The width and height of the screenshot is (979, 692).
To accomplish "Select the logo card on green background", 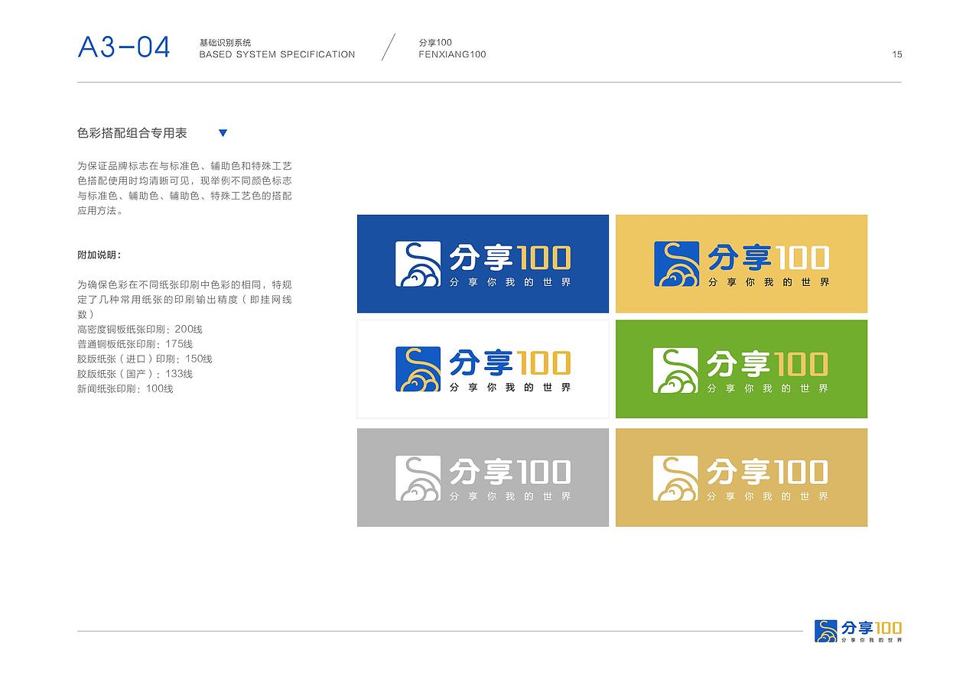I will tap(741, 369).
